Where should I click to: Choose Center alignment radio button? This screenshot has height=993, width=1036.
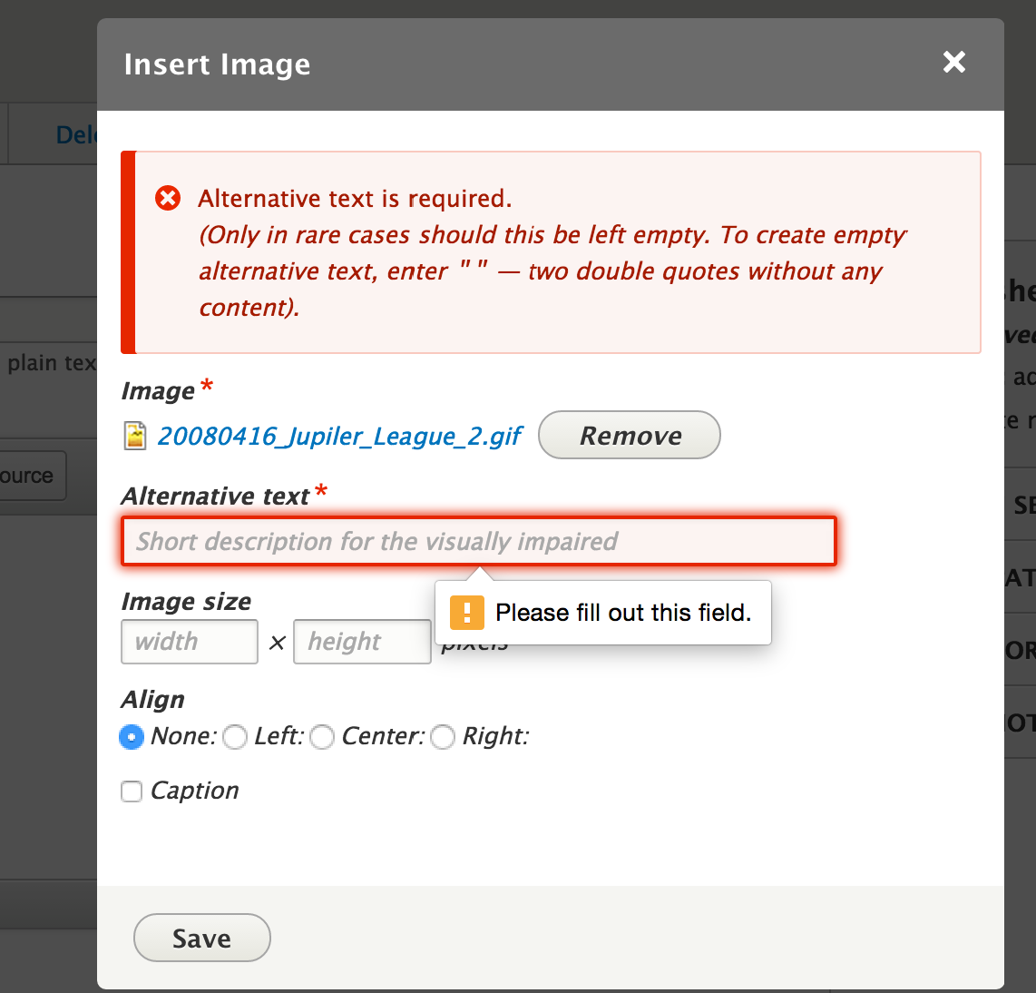pyautogui.click(x=322, y=737)
